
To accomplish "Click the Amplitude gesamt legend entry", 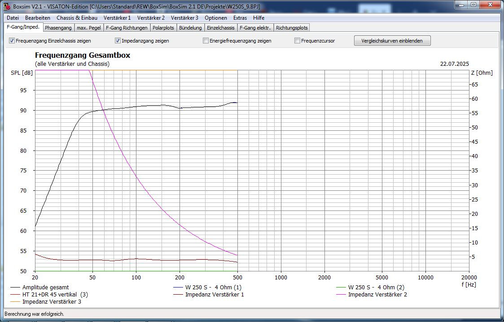I will click(x=40, y=288).
